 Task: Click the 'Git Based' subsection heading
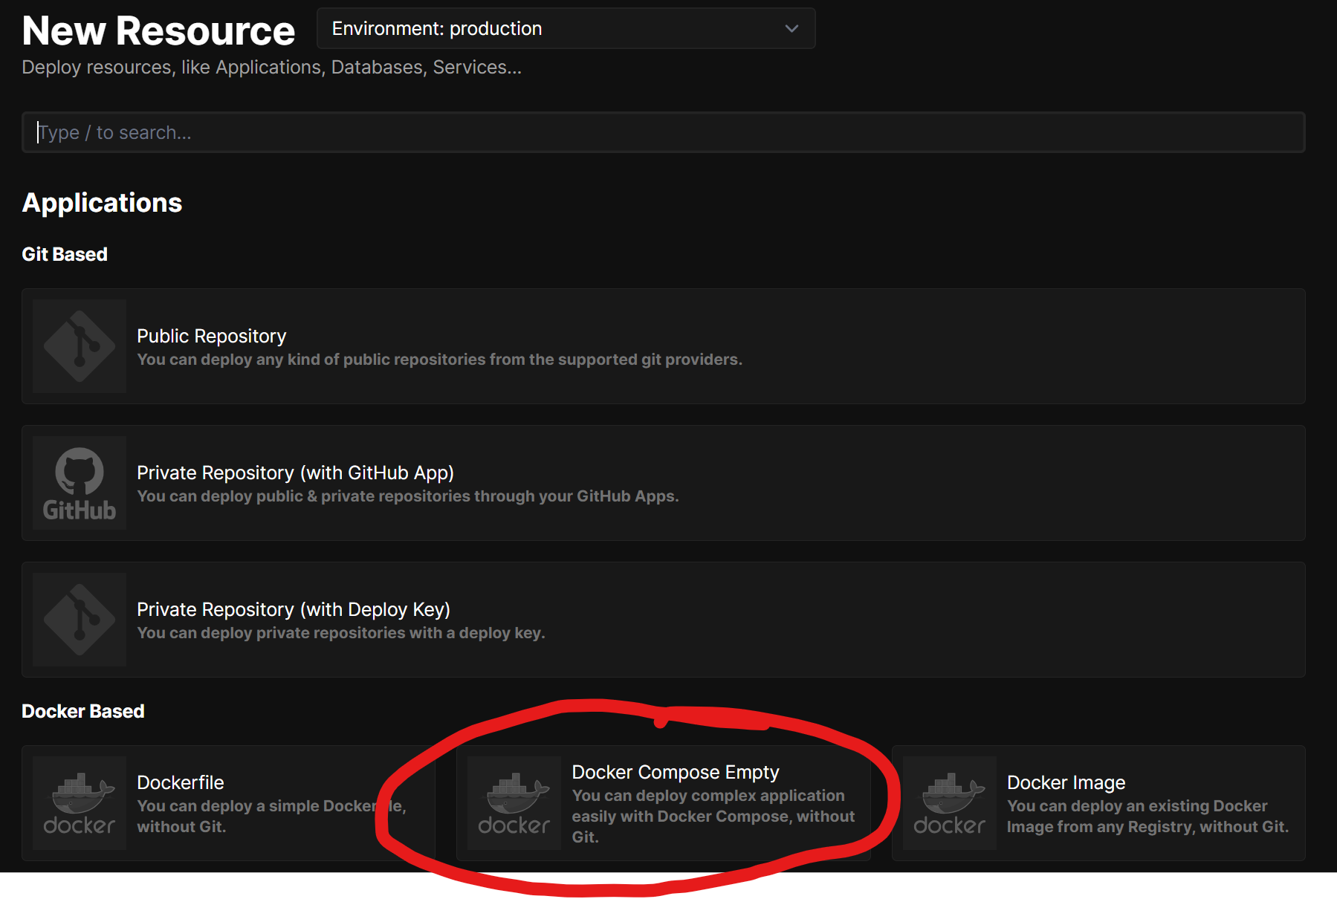pos(65,254)
